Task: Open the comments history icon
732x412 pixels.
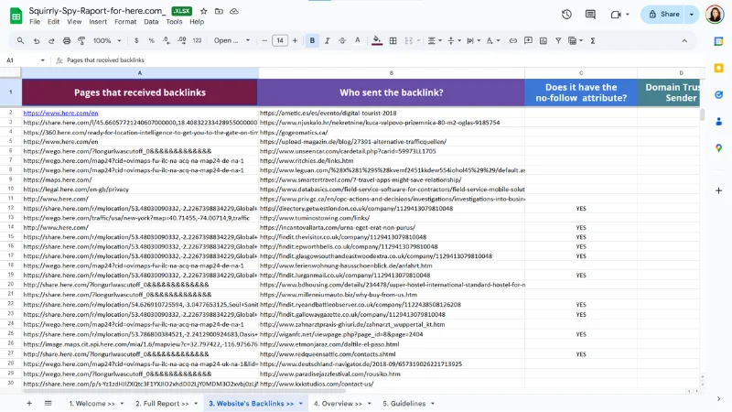Action: pos(590,14)
